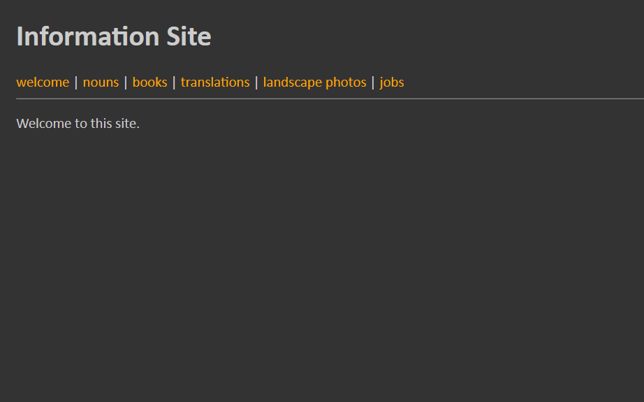Select the word 'Information' in the heading
This screenshot has width=644, height=402.
(88, 36)
